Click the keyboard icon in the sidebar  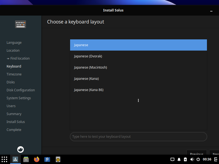[21, 24]
